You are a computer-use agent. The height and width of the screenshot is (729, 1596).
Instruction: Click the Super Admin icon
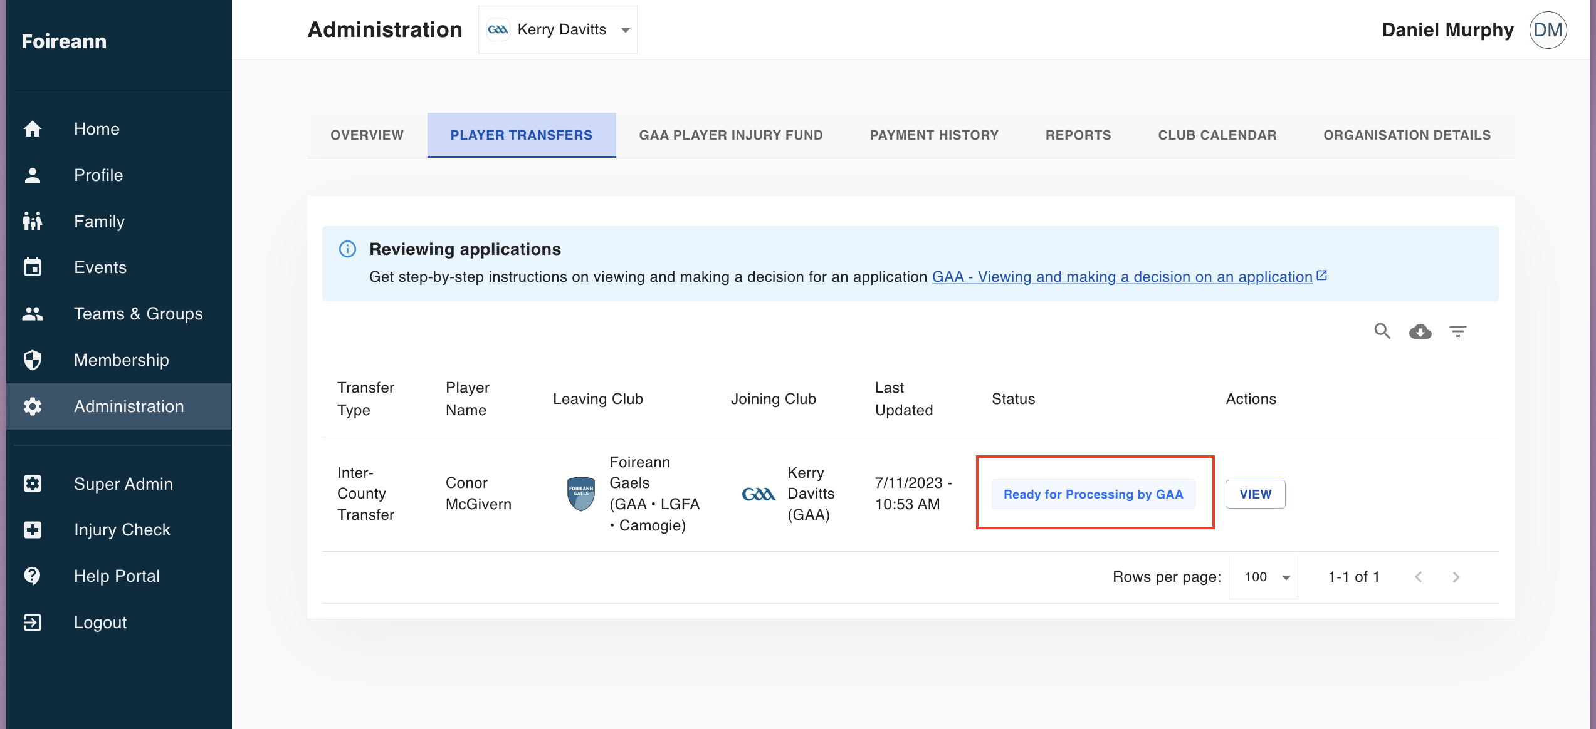pyautogui.click(x=33, y=483)
